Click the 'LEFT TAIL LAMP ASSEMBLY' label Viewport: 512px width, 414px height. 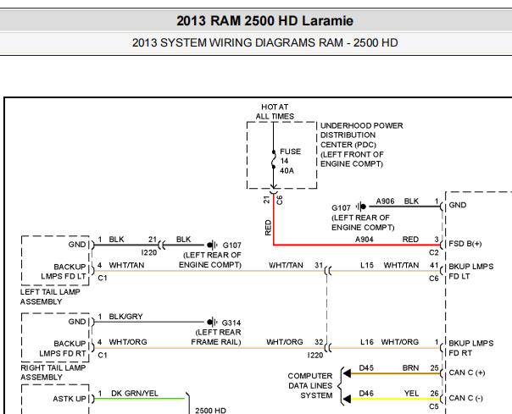coord(50,297)
